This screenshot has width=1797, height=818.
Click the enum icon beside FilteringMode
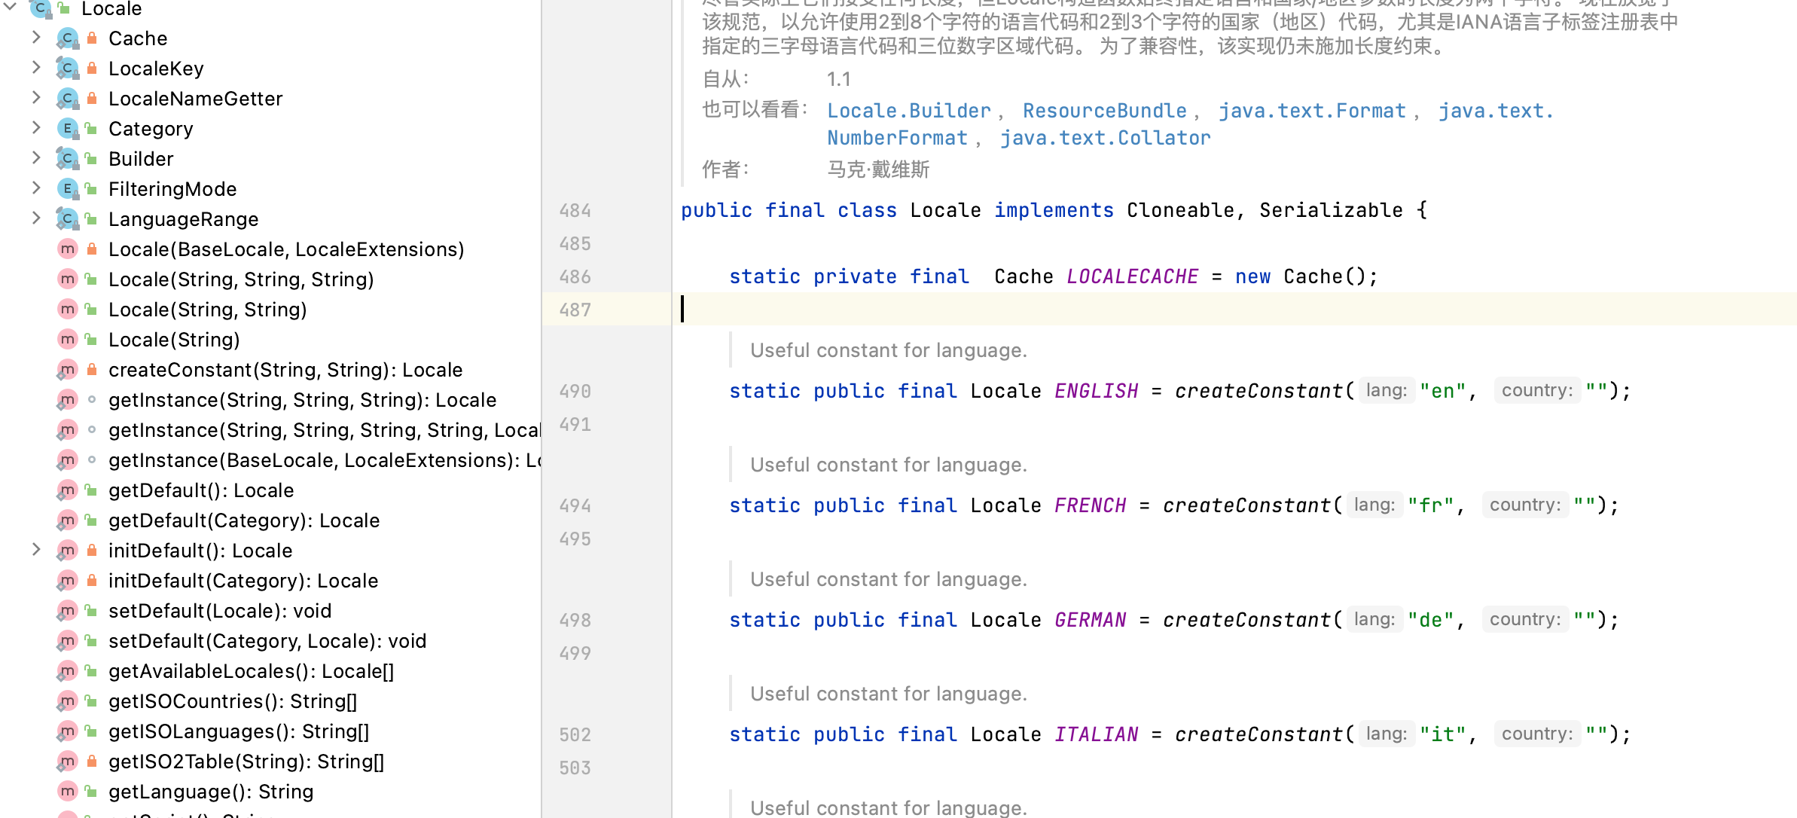[x=68, y=189]
